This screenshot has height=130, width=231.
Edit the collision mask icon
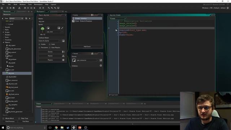63,41
